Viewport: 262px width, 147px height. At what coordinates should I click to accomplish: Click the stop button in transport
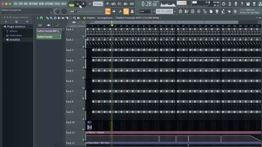click(x=84, y=4)
